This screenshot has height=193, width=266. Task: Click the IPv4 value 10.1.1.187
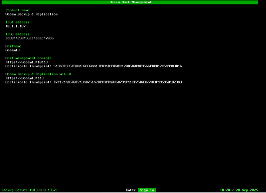pyautogui.click(x=15, y=26)
